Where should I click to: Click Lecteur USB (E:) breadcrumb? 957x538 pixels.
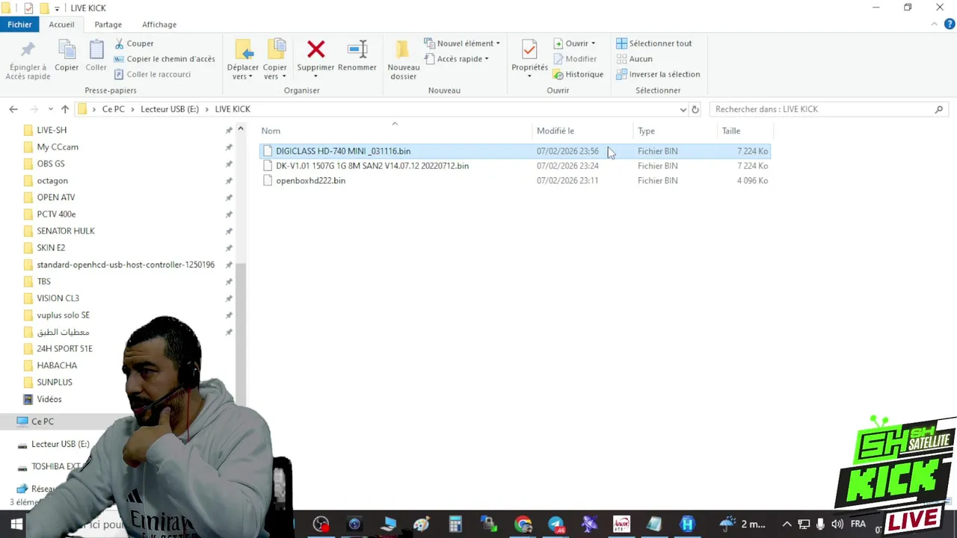tap(170, 109)
